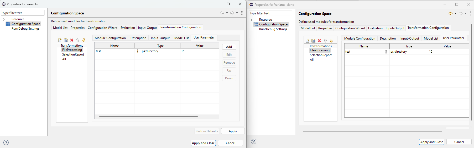474x148 pixels.
Task: Open Module Configuration tab in Variants_clone window
Action: click(360, 39)
